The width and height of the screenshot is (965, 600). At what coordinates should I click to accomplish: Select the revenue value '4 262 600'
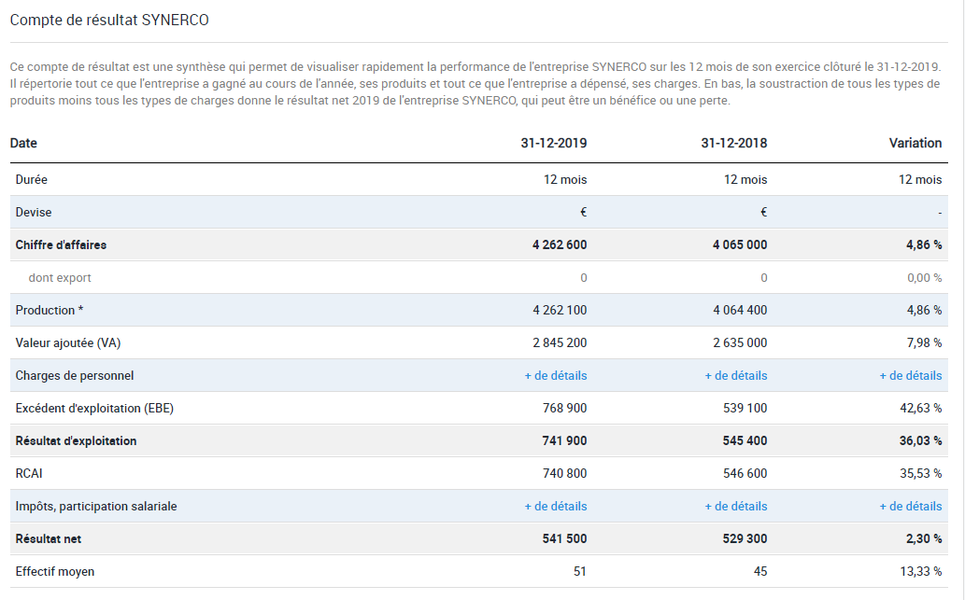tap(560, 244)
